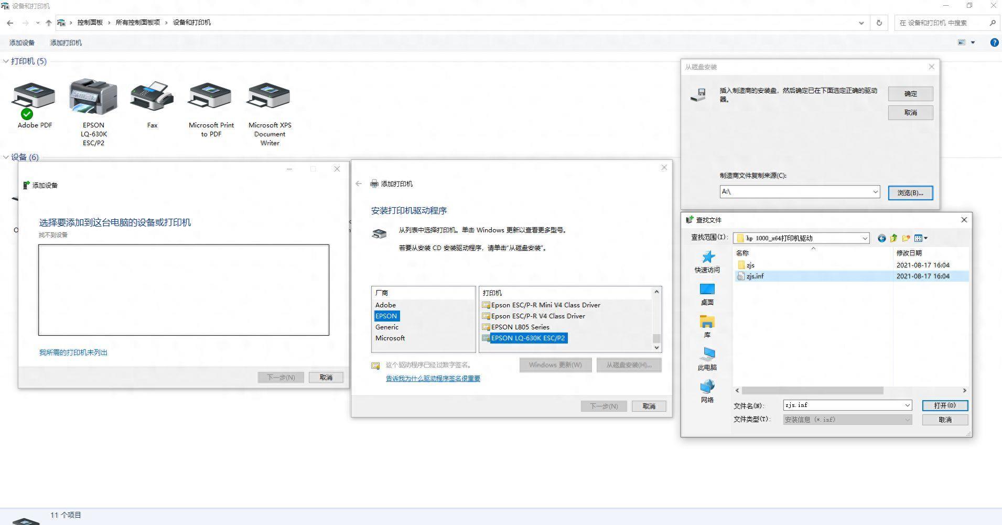Open Desktop (桌面) location in file dialog
The height and width of the screenshot is (525, 1002).
click(x=707, y=294)
